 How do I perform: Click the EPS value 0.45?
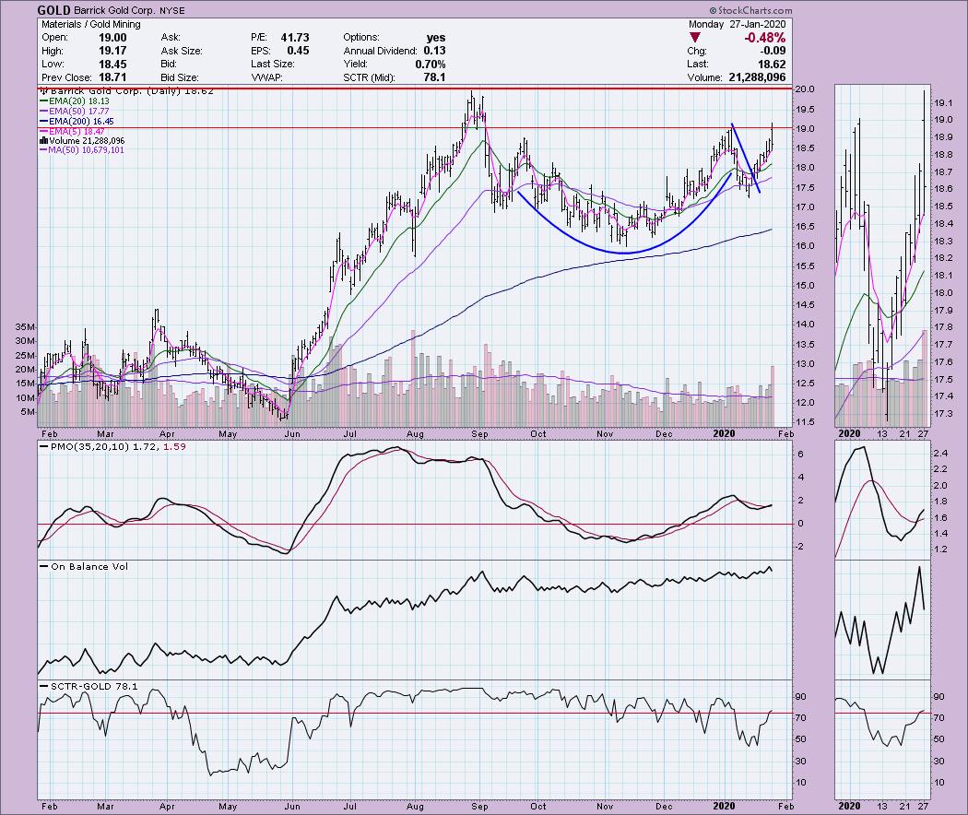pos(298,51)
